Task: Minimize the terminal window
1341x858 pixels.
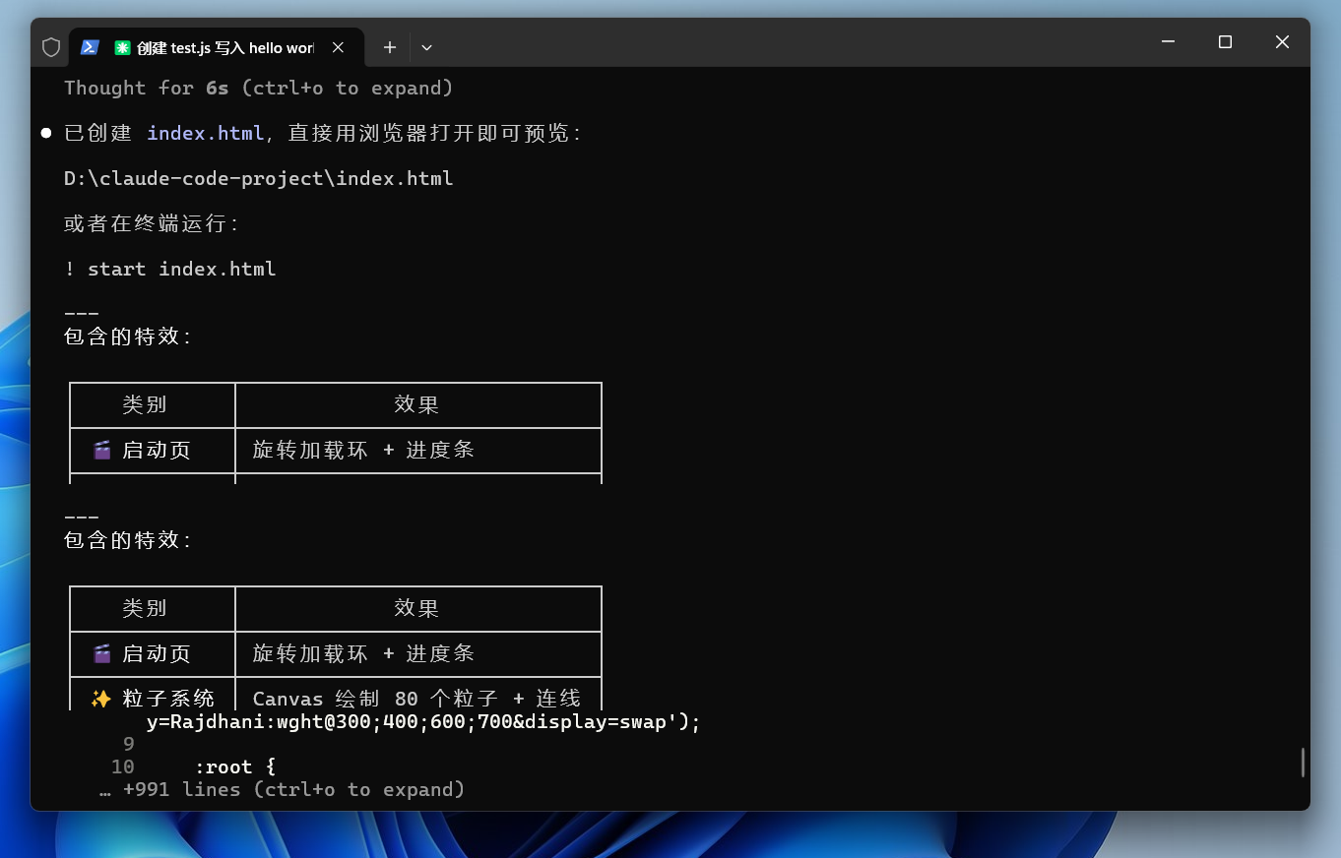Action: (1168, 42)
